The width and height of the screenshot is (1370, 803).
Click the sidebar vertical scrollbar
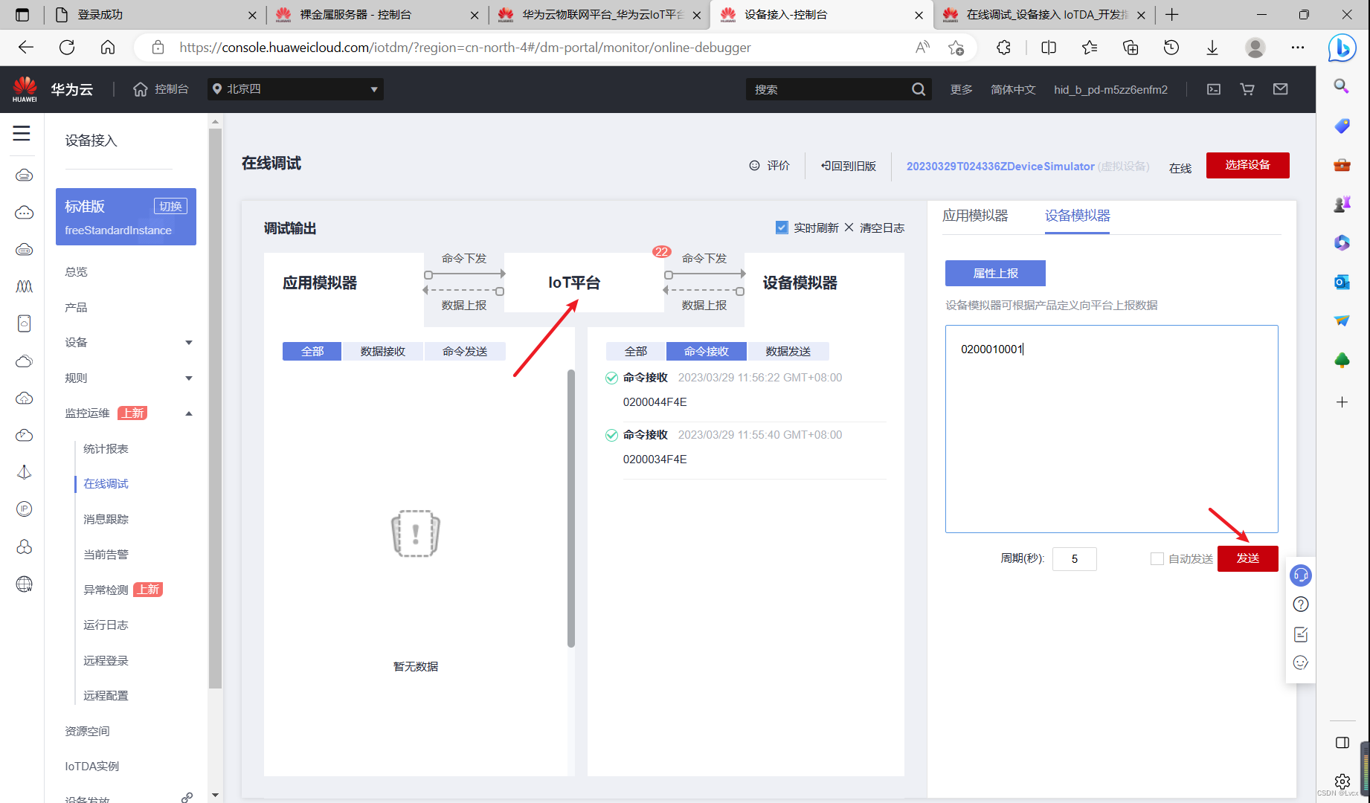tap(215, 409)
